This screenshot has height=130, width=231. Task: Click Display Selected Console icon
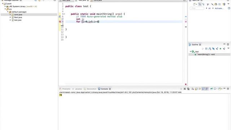coord(215,89)
